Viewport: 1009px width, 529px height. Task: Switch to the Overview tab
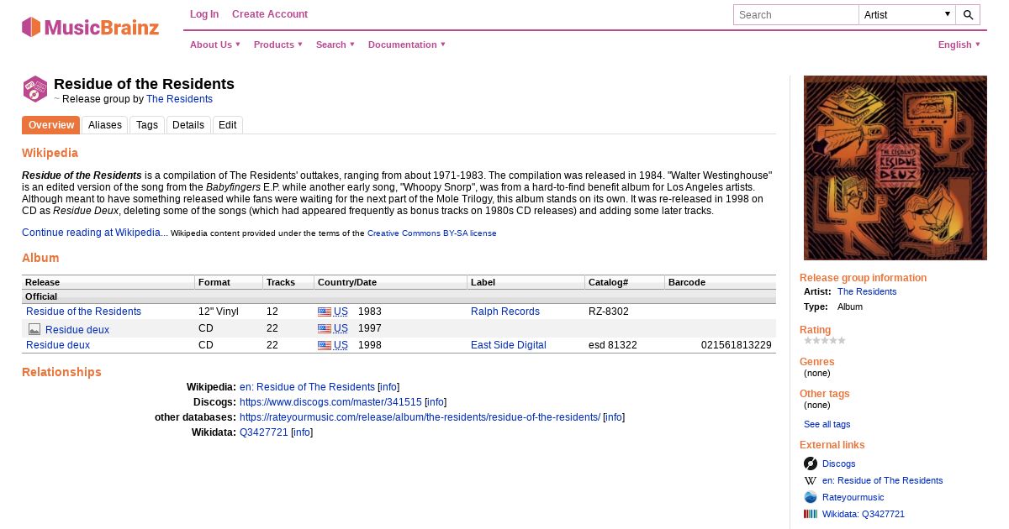[x=51, y=125]
